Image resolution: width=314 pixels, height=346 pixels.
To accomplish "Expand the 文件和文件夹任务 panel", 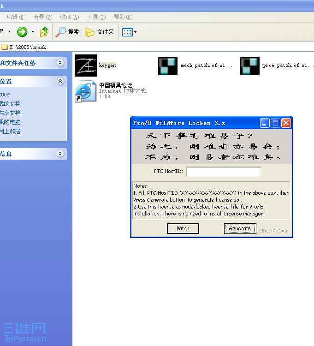I will point(60,63).
